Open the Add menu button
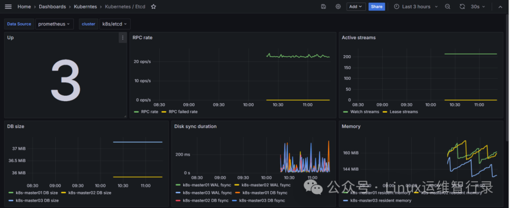The width and height of the screenshot is (510, 208). pos(356,7)
